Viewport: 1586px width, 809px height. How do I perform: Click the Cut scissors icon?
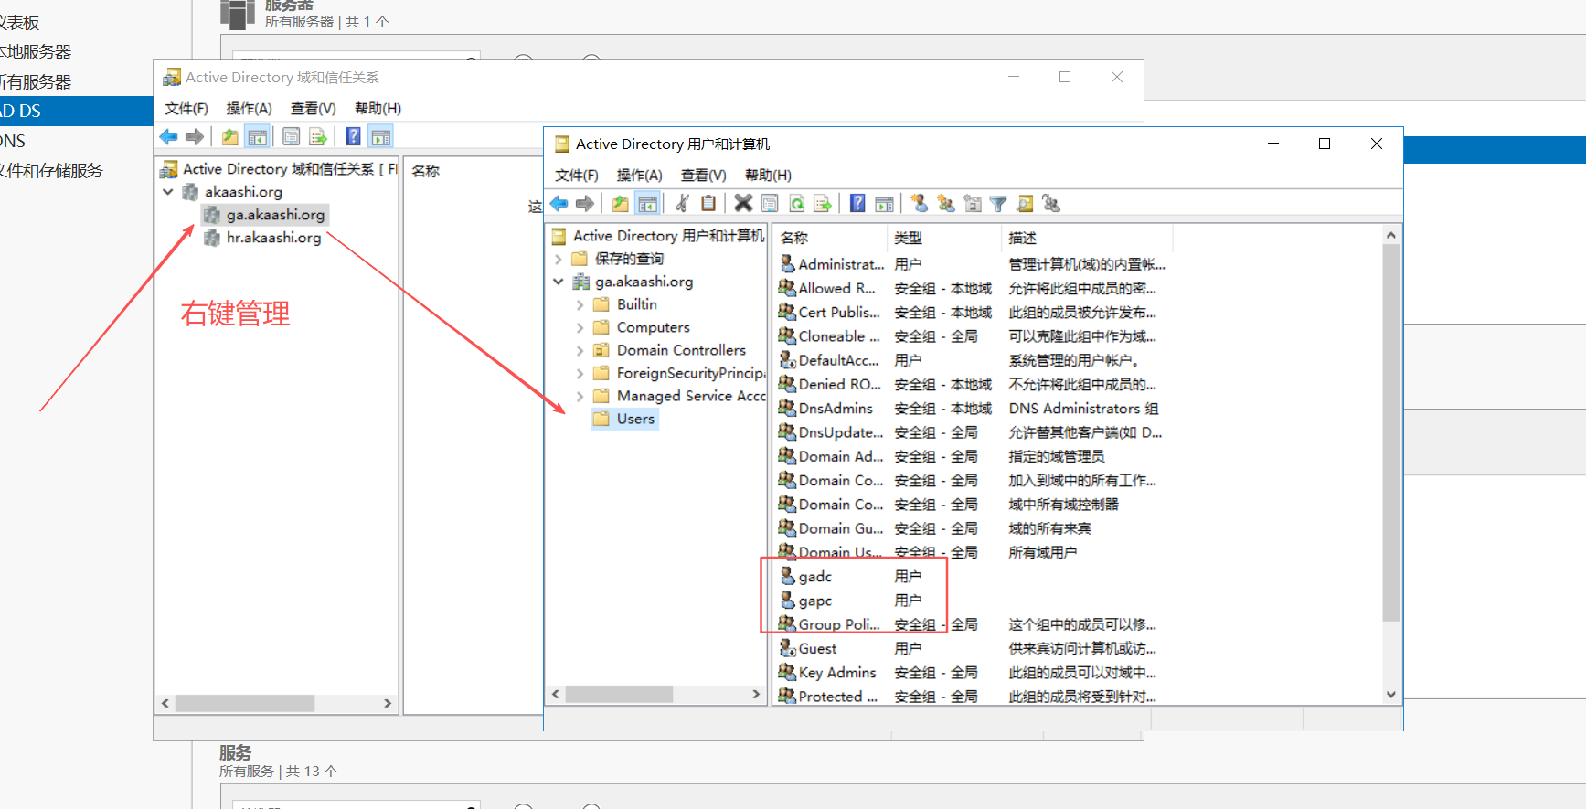682,204
